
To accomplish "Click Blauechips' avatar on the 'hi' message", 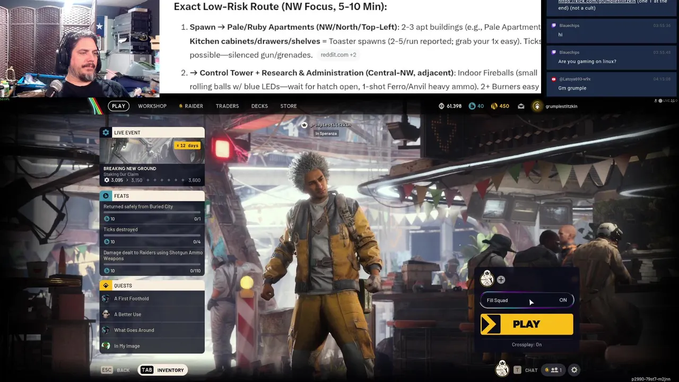I will (x=554, y=25).
